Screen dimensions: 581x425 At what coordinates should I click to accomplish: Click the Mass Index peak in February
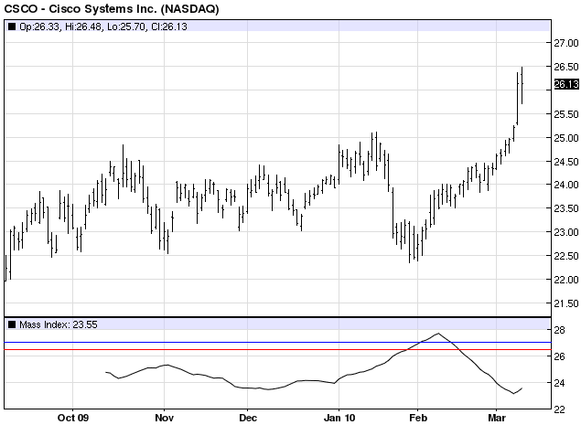click(x=438, y=334)
